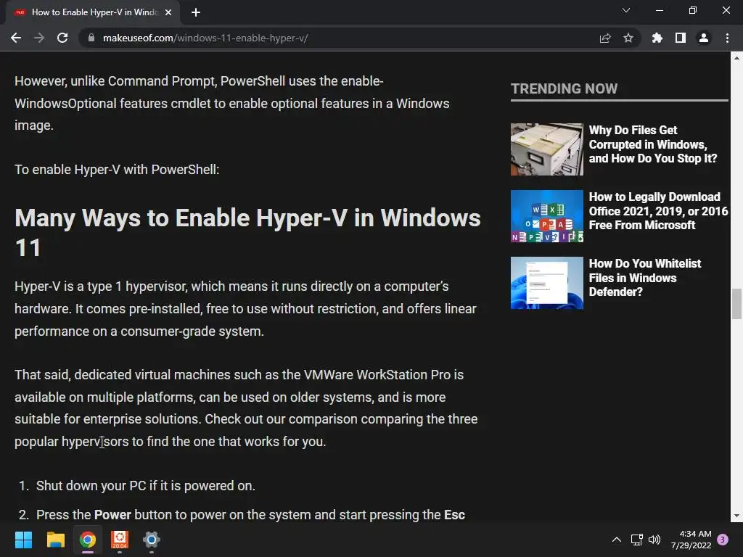Open a new browser tab
The image size is (743, 557).
pyautogui.click(x=196, y=12)
